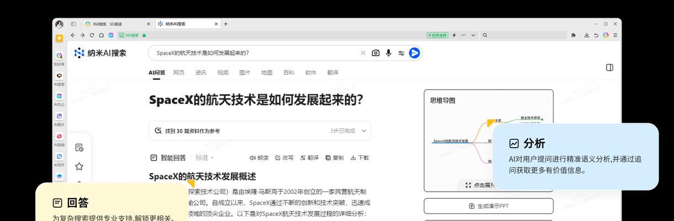This screenshot has height=221, width=674.
Task: Click the colorful ring icon in the browser toolbar
Action: pyautogui.click(x=606, y=35)
